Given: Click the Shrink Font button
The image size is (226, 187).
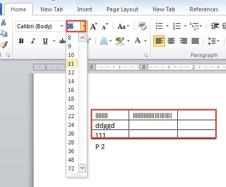Looking at the screenshot, I should pos(105,26).
